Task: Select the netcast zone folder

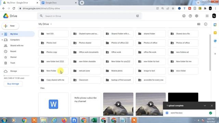Action: click(x=86, y=71)
